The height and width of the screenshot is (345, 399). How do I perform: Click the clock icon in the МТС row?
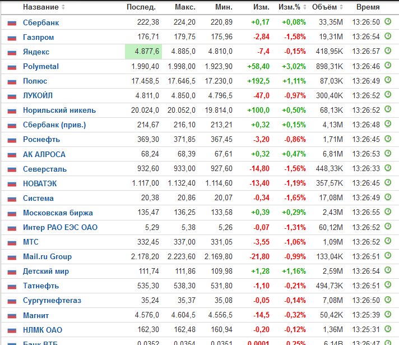[x=388, y=241]
